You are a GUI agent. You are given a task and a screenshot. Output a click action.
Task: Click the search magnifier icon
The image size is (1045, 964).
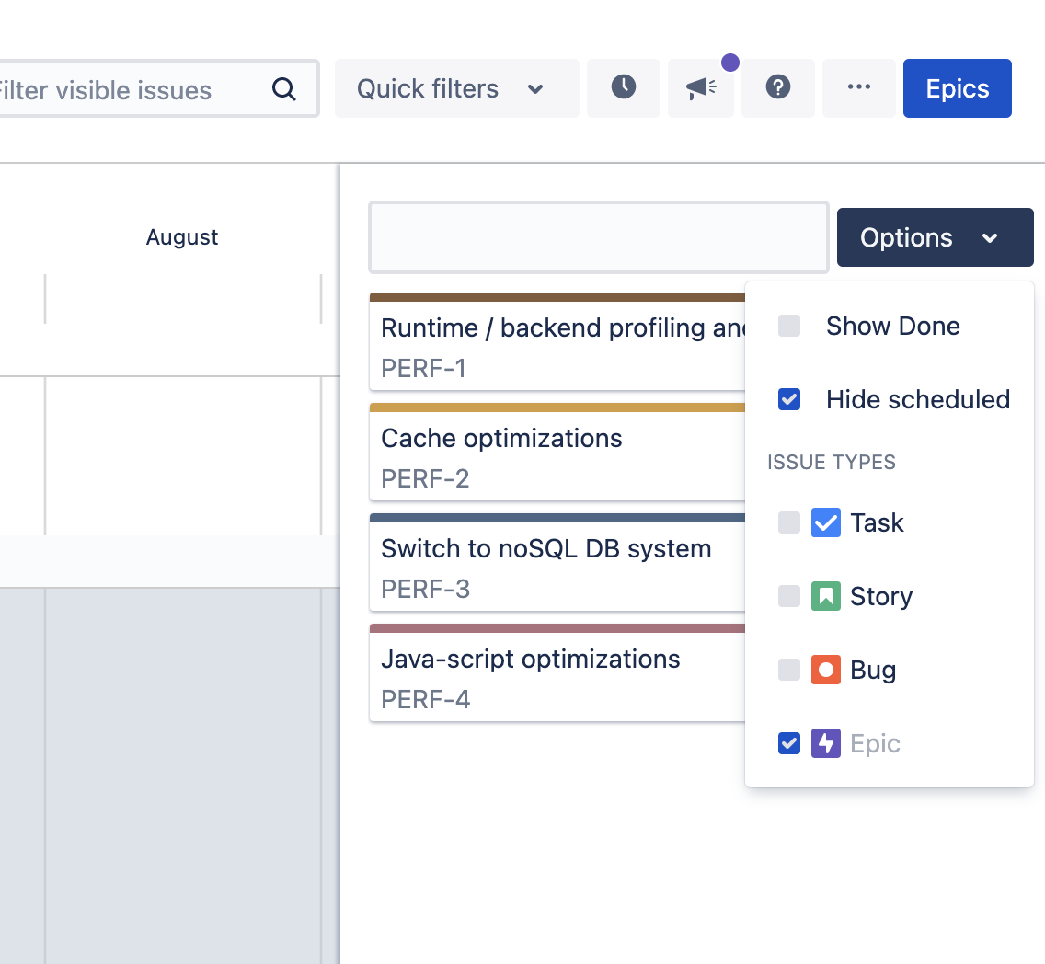coord(284,89)
